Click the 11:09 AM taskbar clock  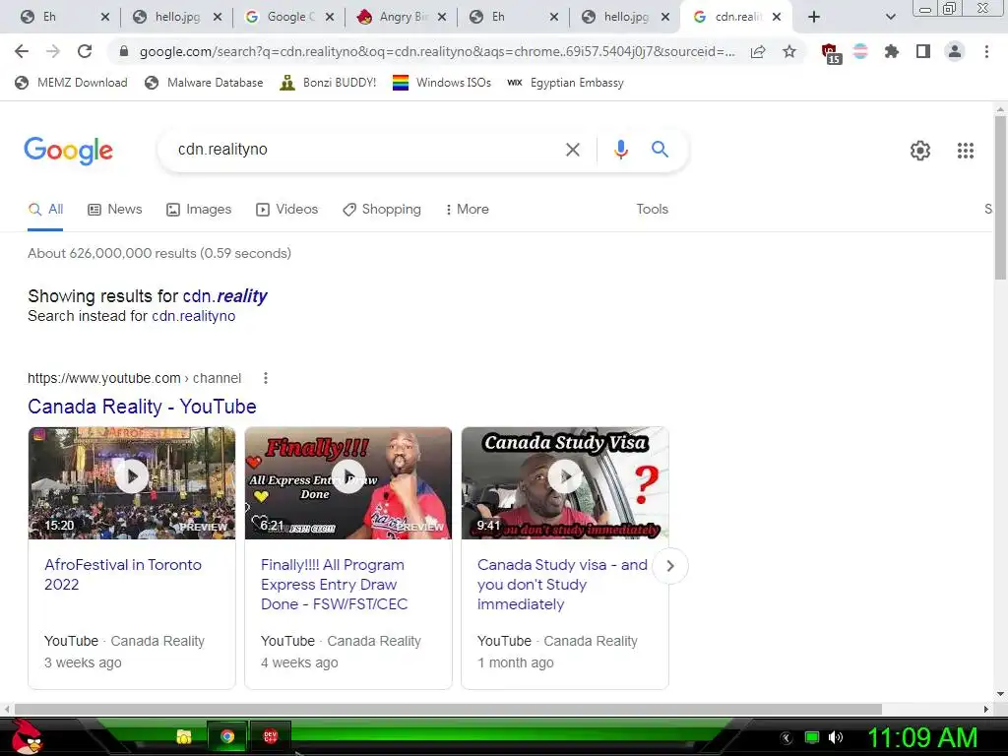point(922,737)
